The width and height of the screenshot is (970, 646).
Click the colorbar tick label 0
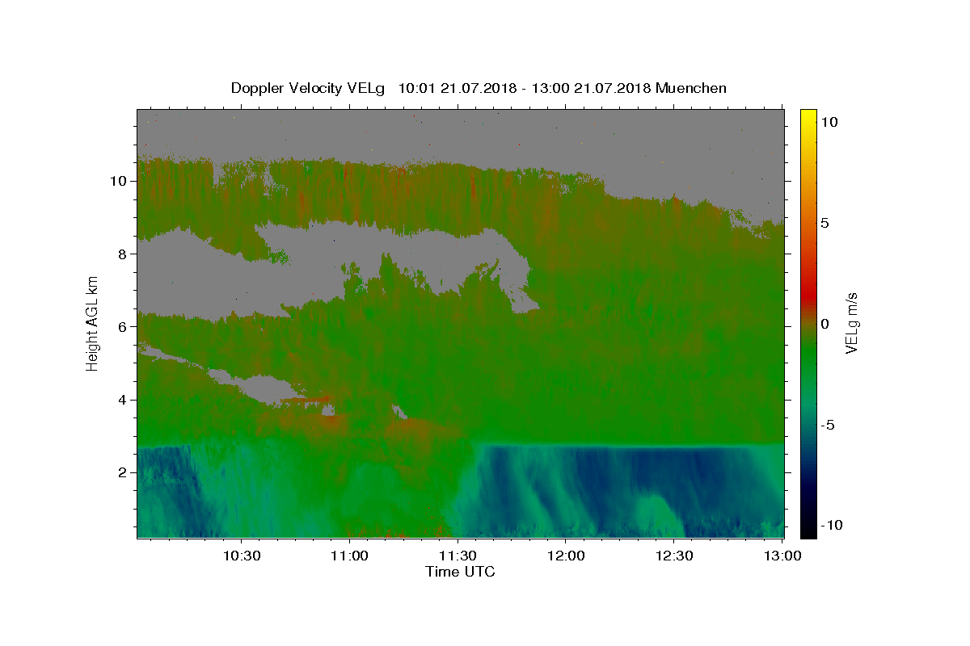coord(824,324)
